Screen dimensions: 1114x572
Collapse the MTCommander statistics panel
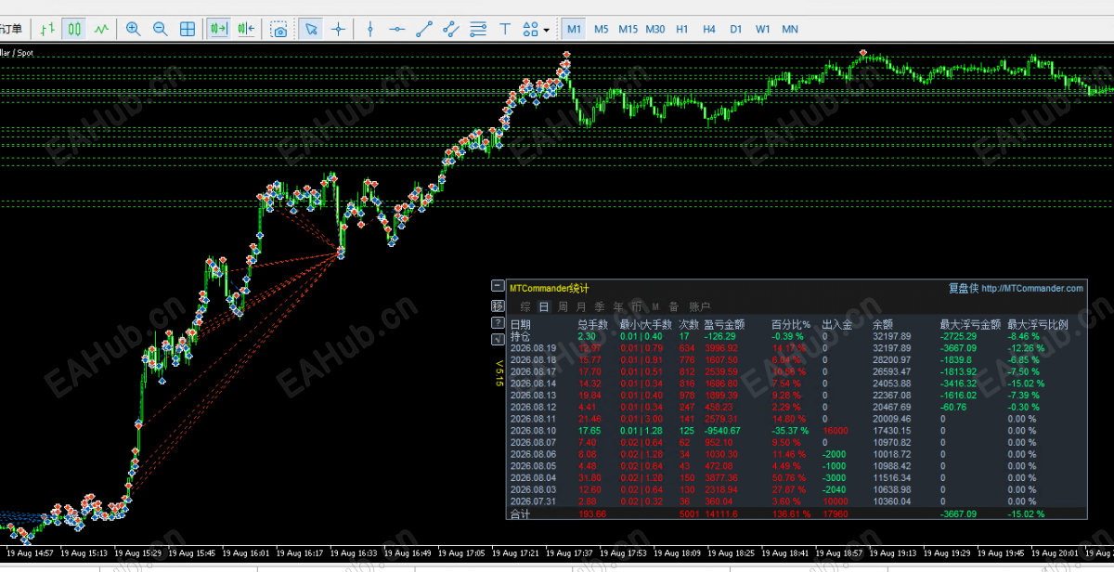coord(499,288)
